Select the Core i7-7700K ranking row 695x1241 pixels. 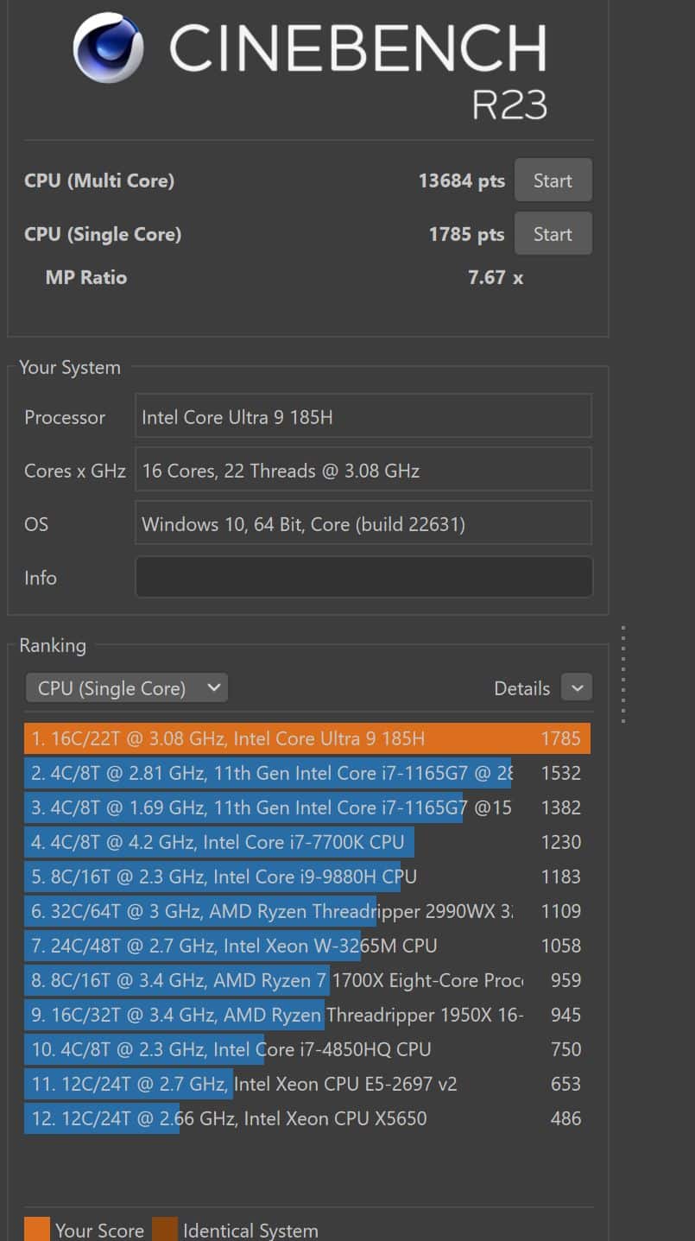click(307, 842)
